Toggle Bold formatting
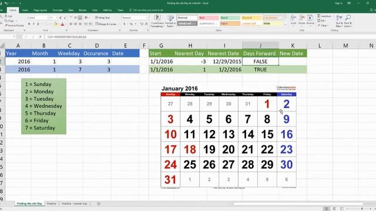The image size is (376, 211). click(29, 24)
